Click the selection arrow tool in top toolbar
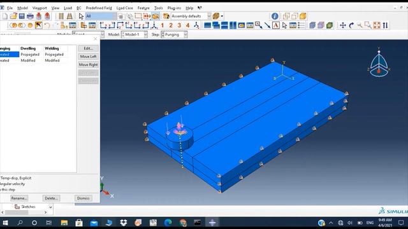408x229 pixels. [81, 17]
